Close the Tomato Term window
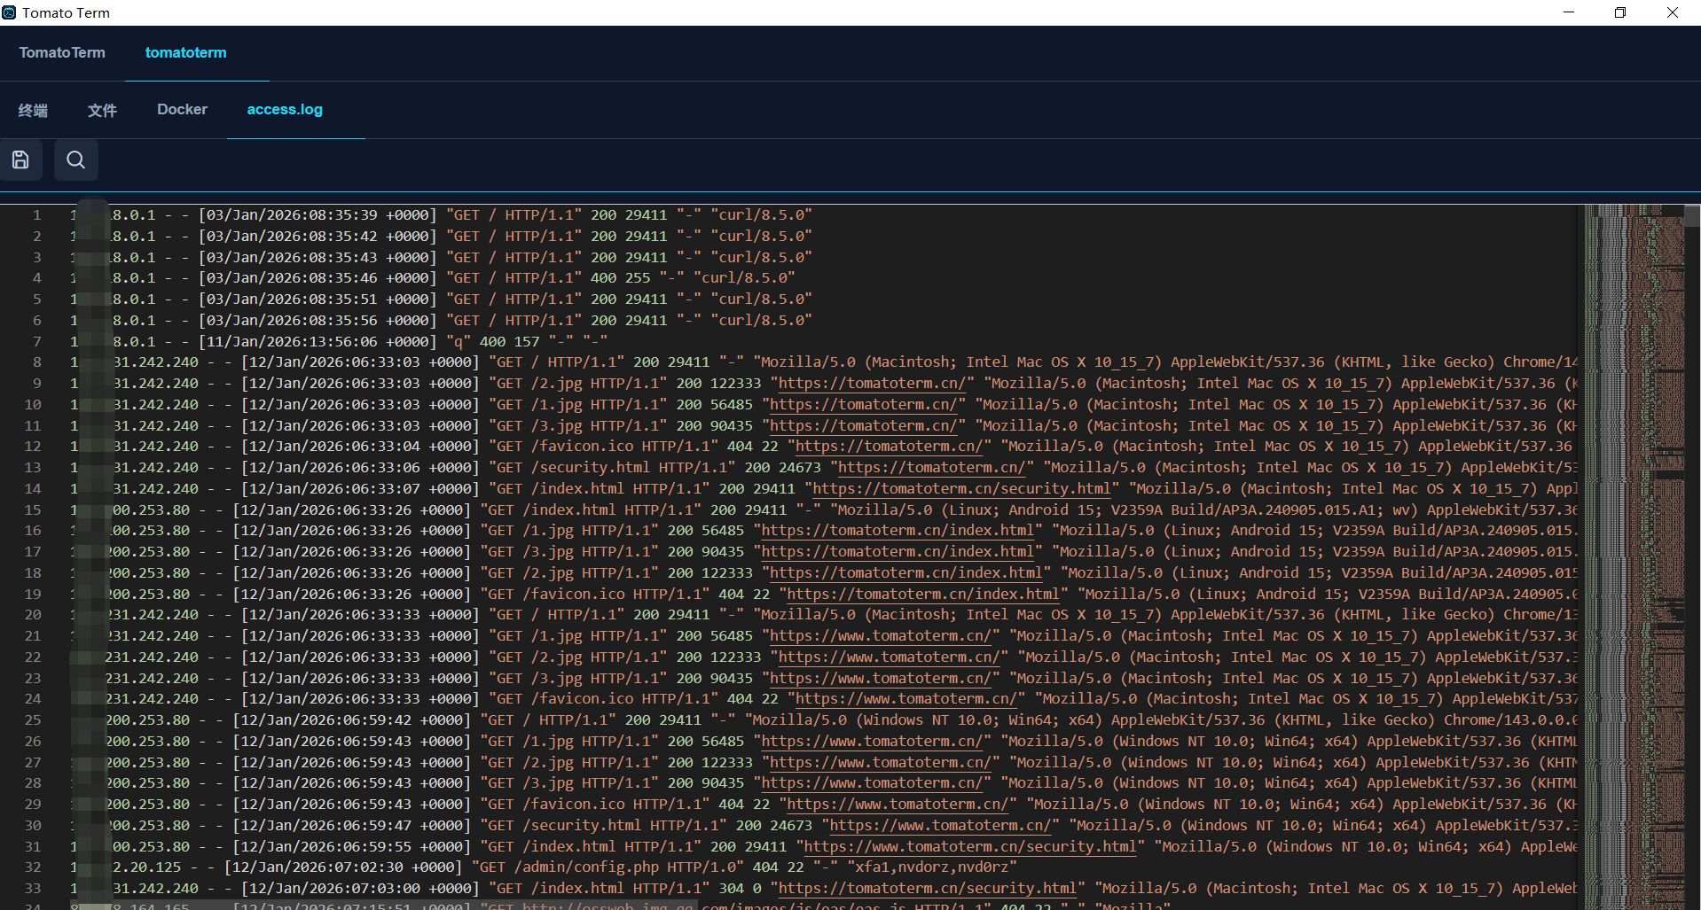 coord(1672,12)
